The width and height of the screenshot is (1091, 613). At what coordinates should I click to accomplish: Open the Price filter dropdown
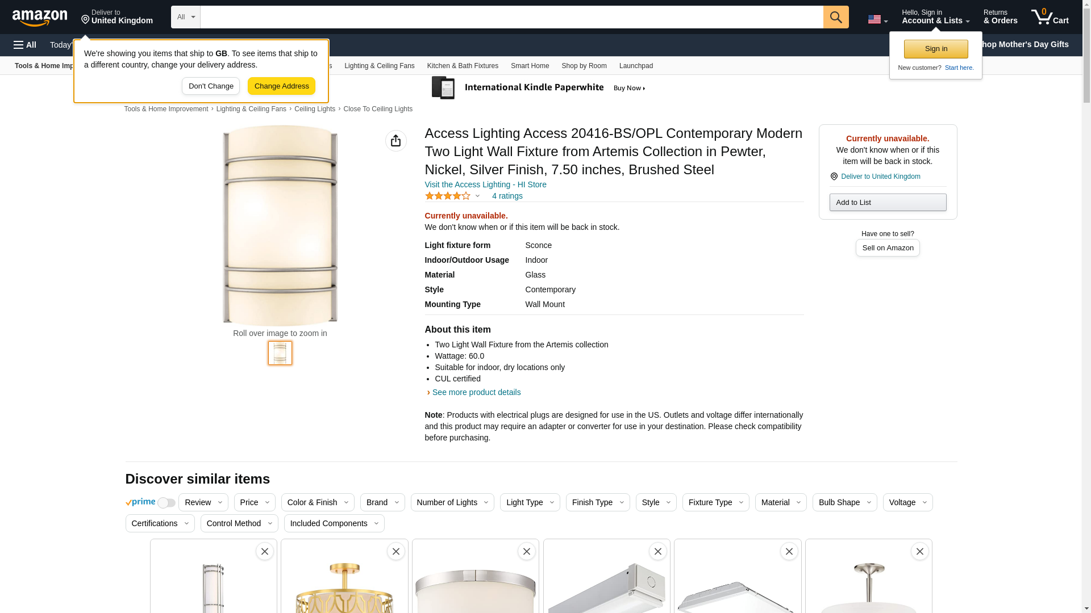(x=255, y=502)
